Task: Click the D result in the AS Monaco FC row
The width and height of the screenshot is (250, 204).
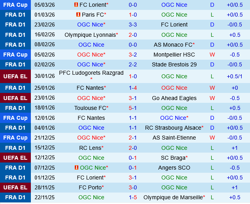Action: (x=212, y=45)
